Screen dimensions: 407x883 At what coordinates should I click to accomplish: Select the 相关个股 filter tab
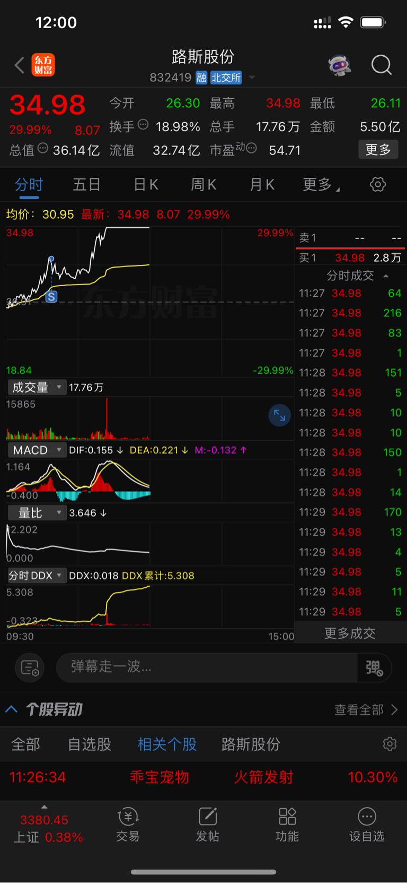pos(167,744)
